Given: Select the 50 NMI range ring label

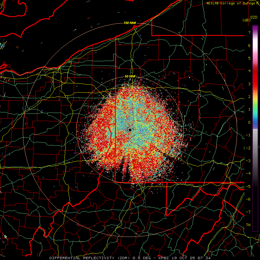Looking at the screenshot, I should click(130, 77).
